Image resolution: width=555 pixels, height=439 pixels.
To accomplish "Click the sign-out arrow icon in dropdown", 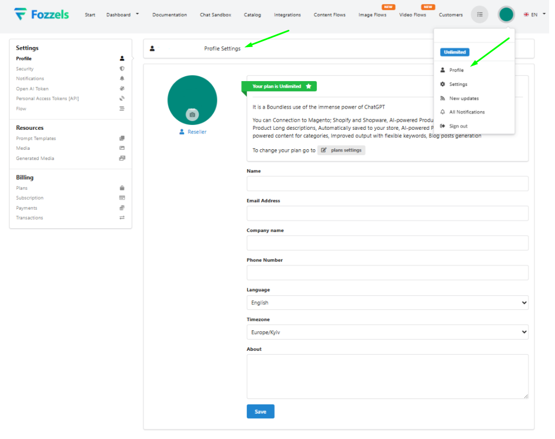I will click(443, 126).
